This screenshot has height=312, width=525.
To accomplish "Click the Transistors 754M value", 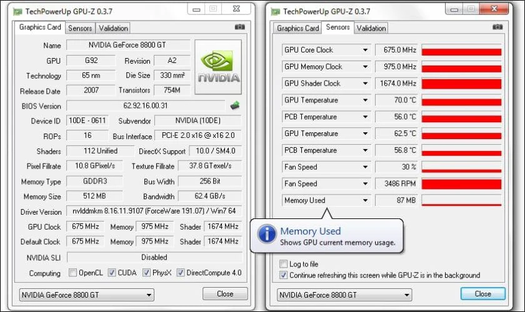I will pyautogui.click(x=172, y=90).
